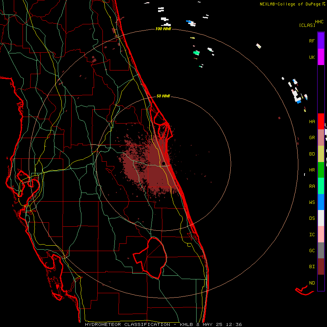Screen dimensions: 327x327
Task: Click the '8 MAY 25' date text
Action: pyautogui.click(x=210, y=324)
